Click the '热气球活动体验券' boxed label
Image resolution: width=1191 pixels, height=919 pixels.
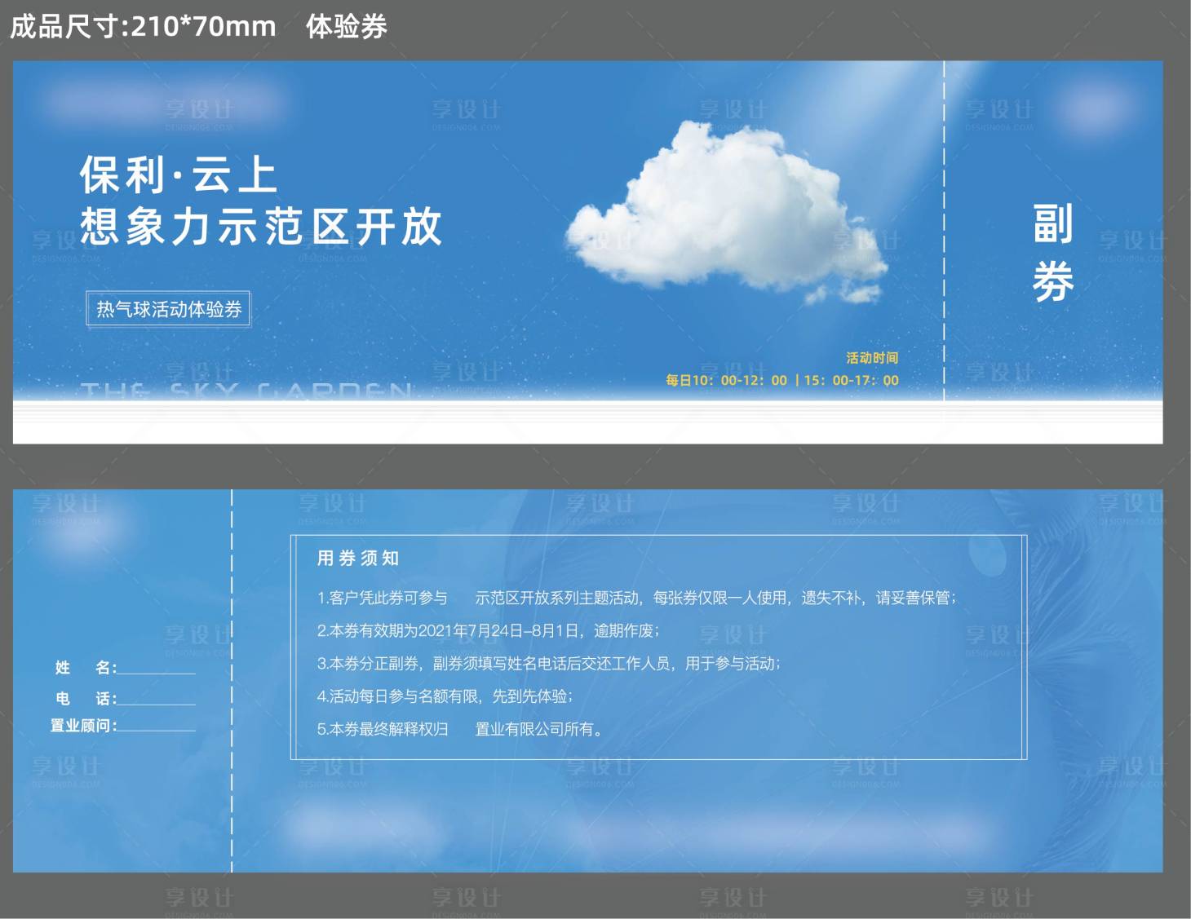click(169, 310)
